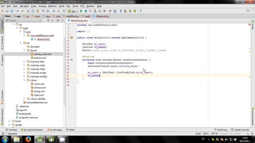Run the app with green play icon
Viewport: 255px width, 143px height.
pyautogui.click(x=81, y=11)
